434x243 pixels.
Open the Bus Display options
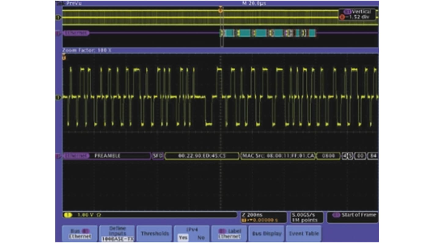266,233
